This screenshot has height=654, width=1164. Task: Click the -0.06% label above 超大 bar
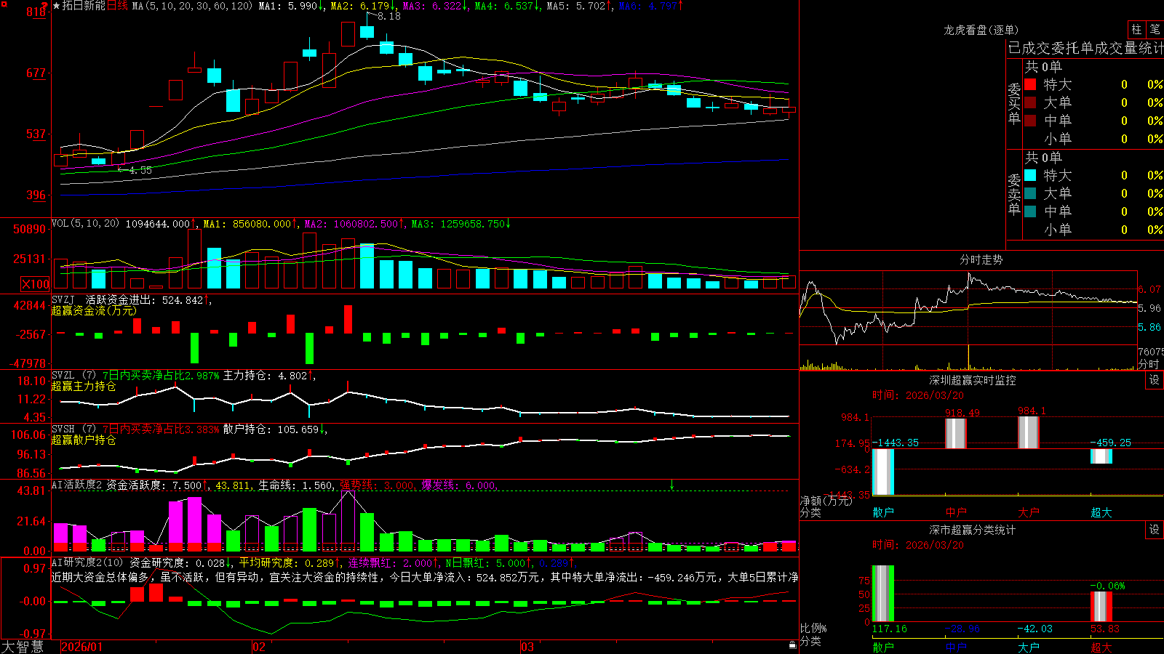pos(1107,586)
